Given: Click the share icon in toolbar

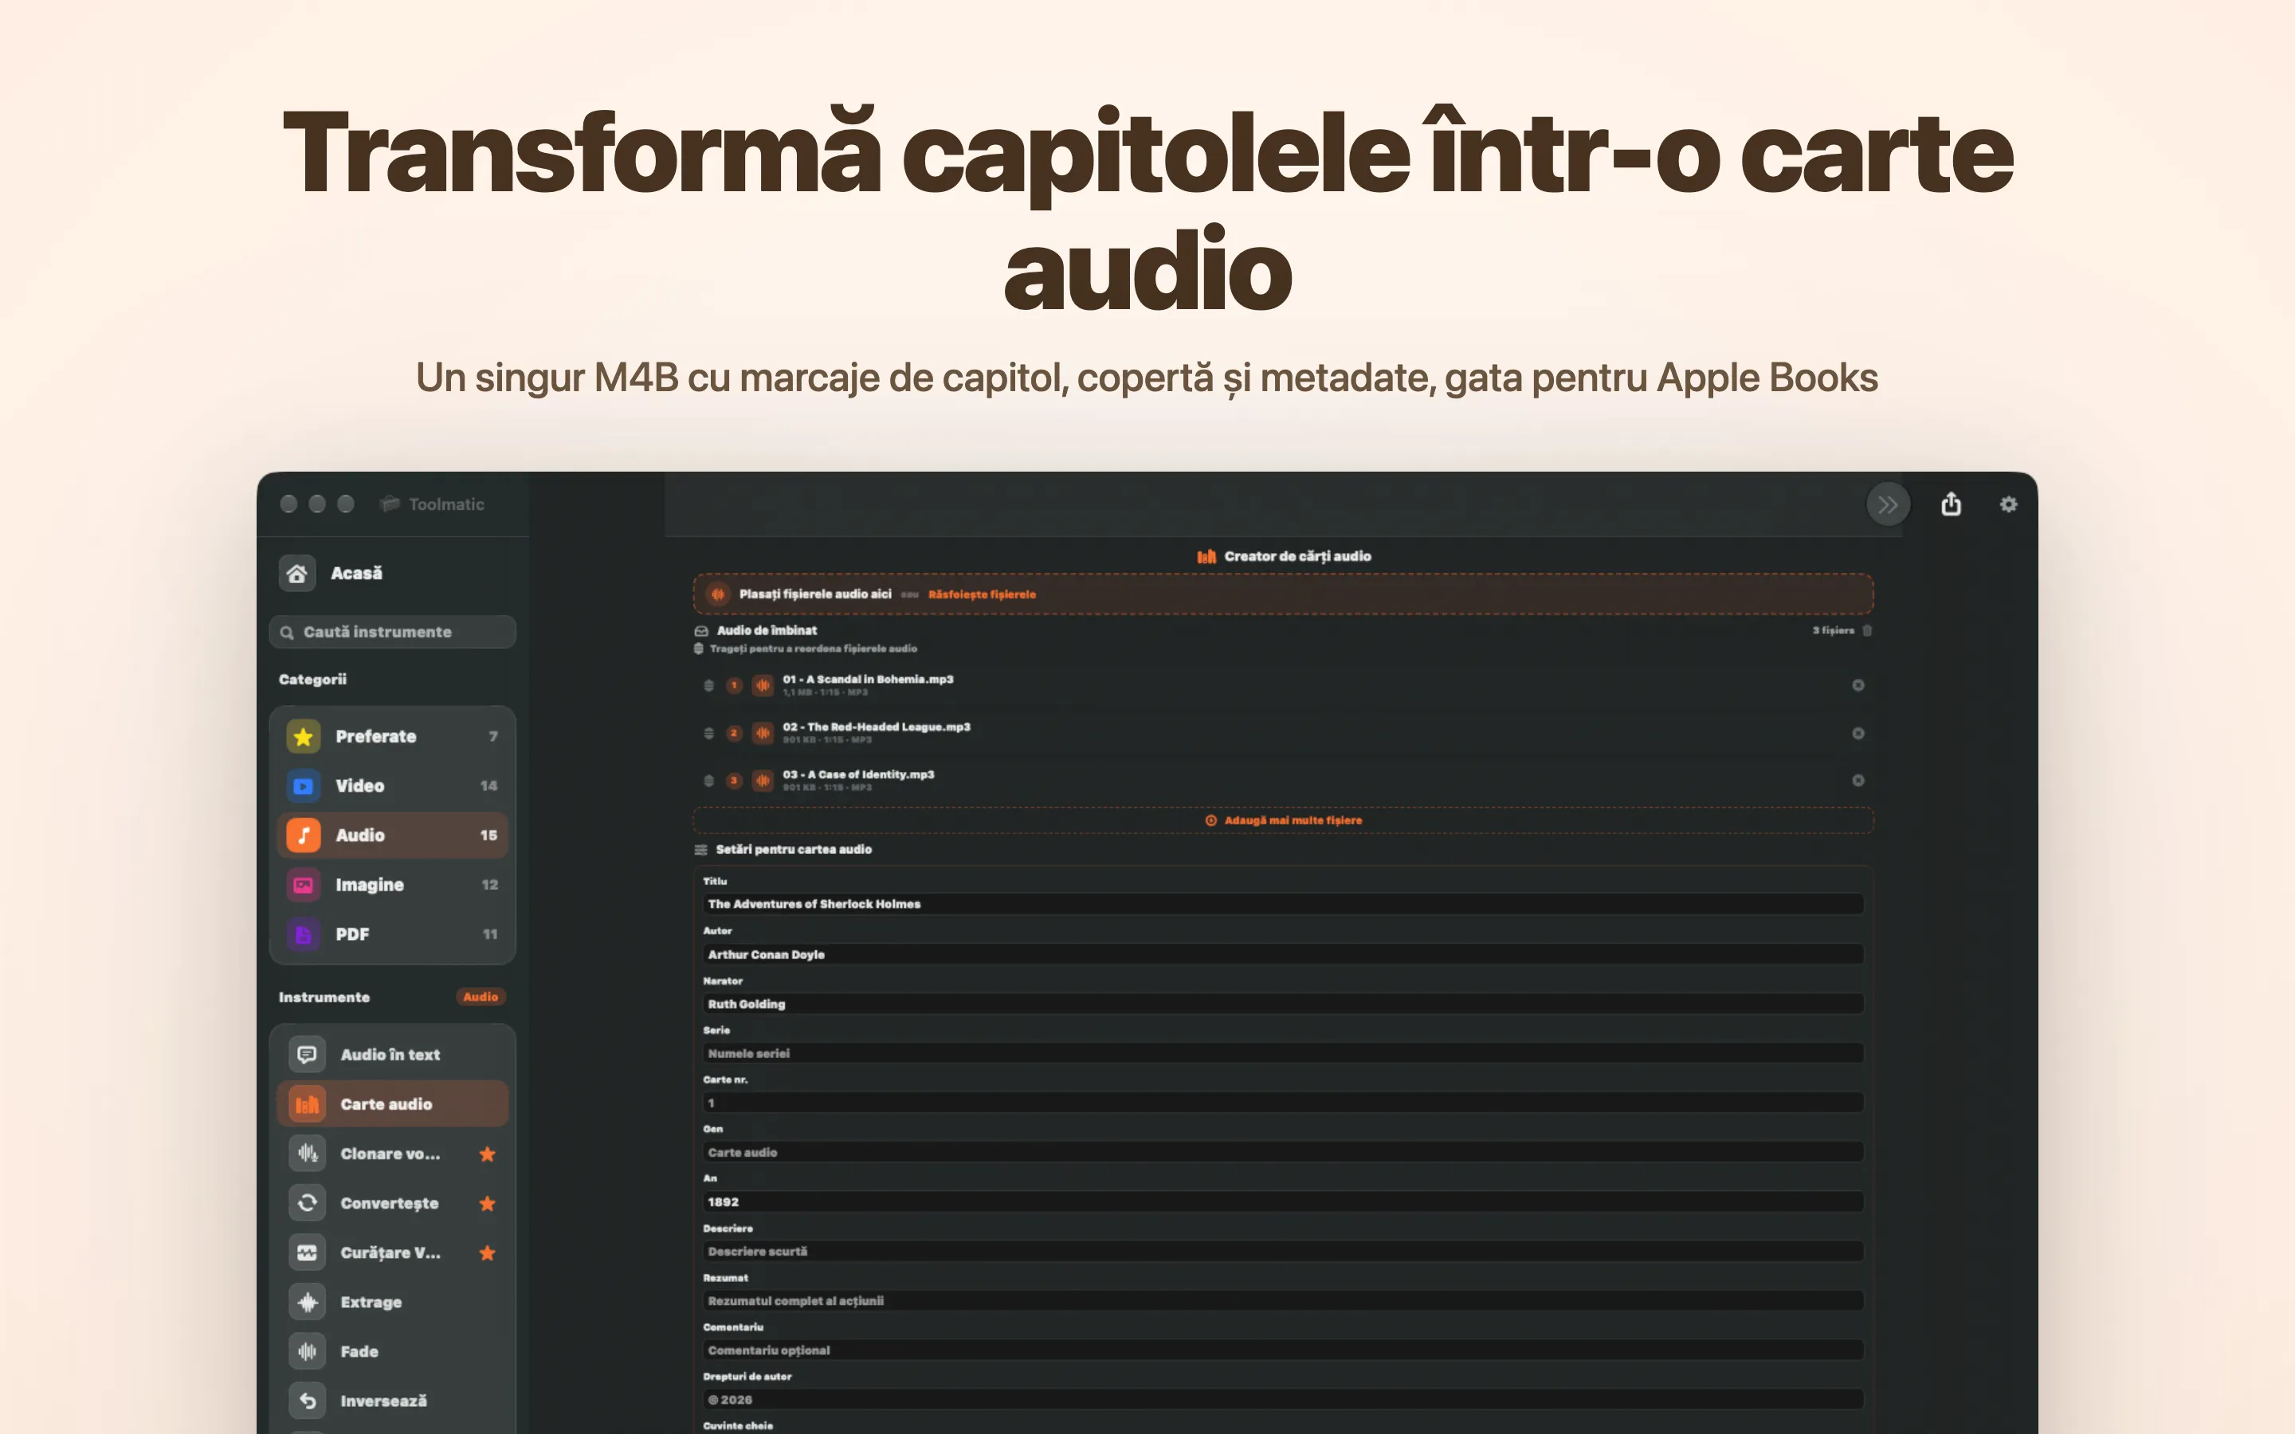Looking at the screenshot, I should tap(1951, 503).
